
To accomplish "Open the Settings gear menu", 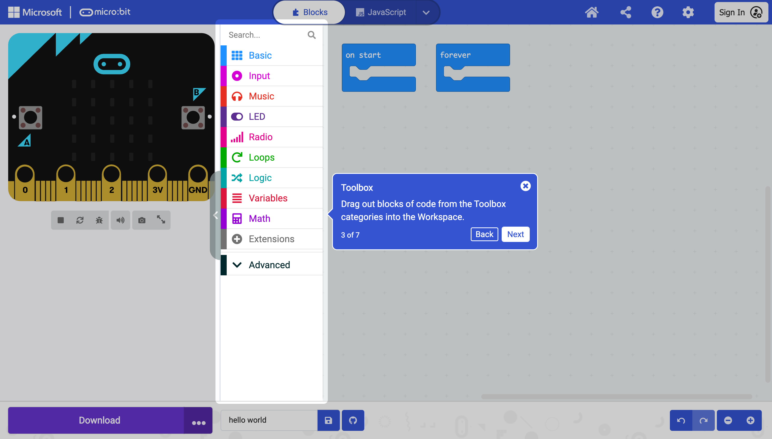I will click(x=688, y=12).
